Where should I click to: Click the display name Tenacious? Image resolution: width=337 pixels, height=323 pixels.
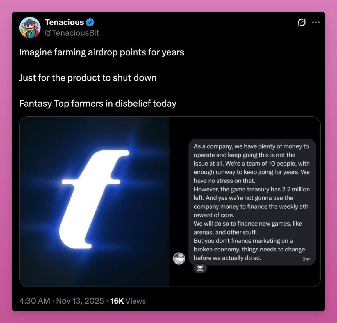coord(64,22)
